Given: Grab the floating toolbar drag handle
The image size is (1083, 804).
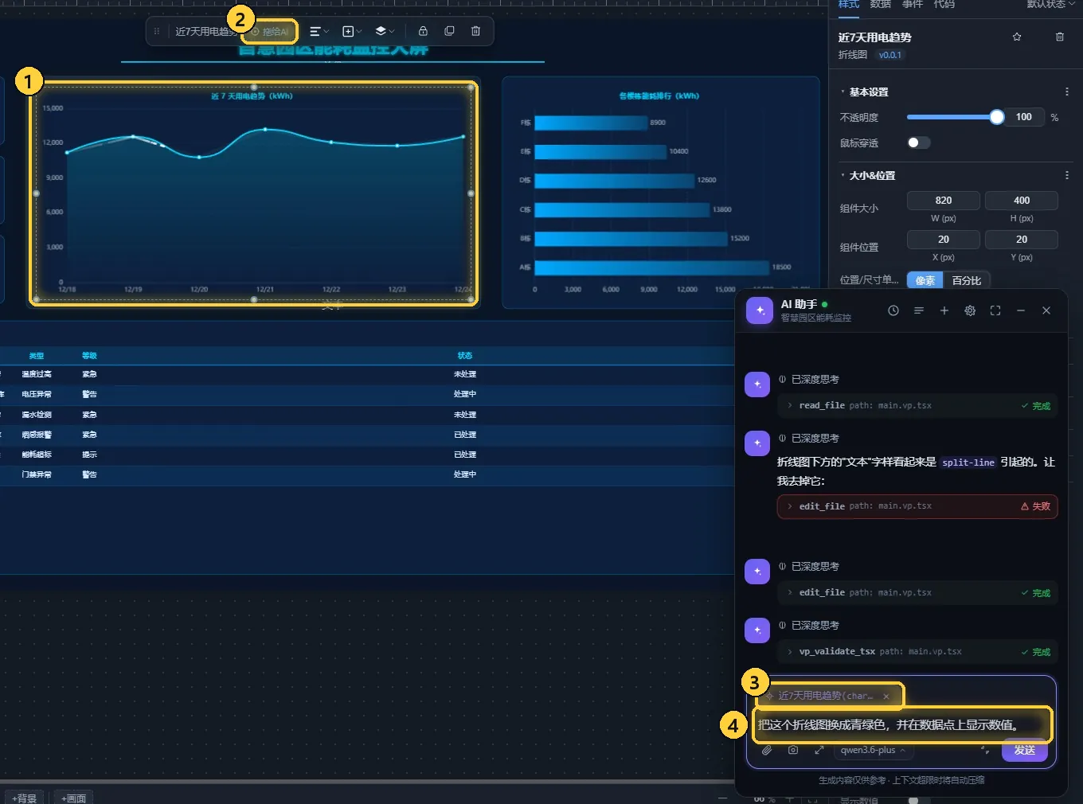Looking at the screenshot, I should click(156, 31).
